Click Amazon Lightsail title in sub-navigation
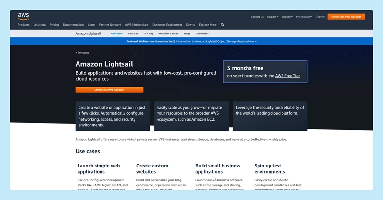The height and width of the screenshot is (200, 383). [x=88, y=33]
